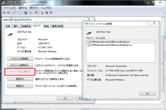Click the Uninstall device red X icon
This screenshot has width=166, height=110.
coord(47,13)
